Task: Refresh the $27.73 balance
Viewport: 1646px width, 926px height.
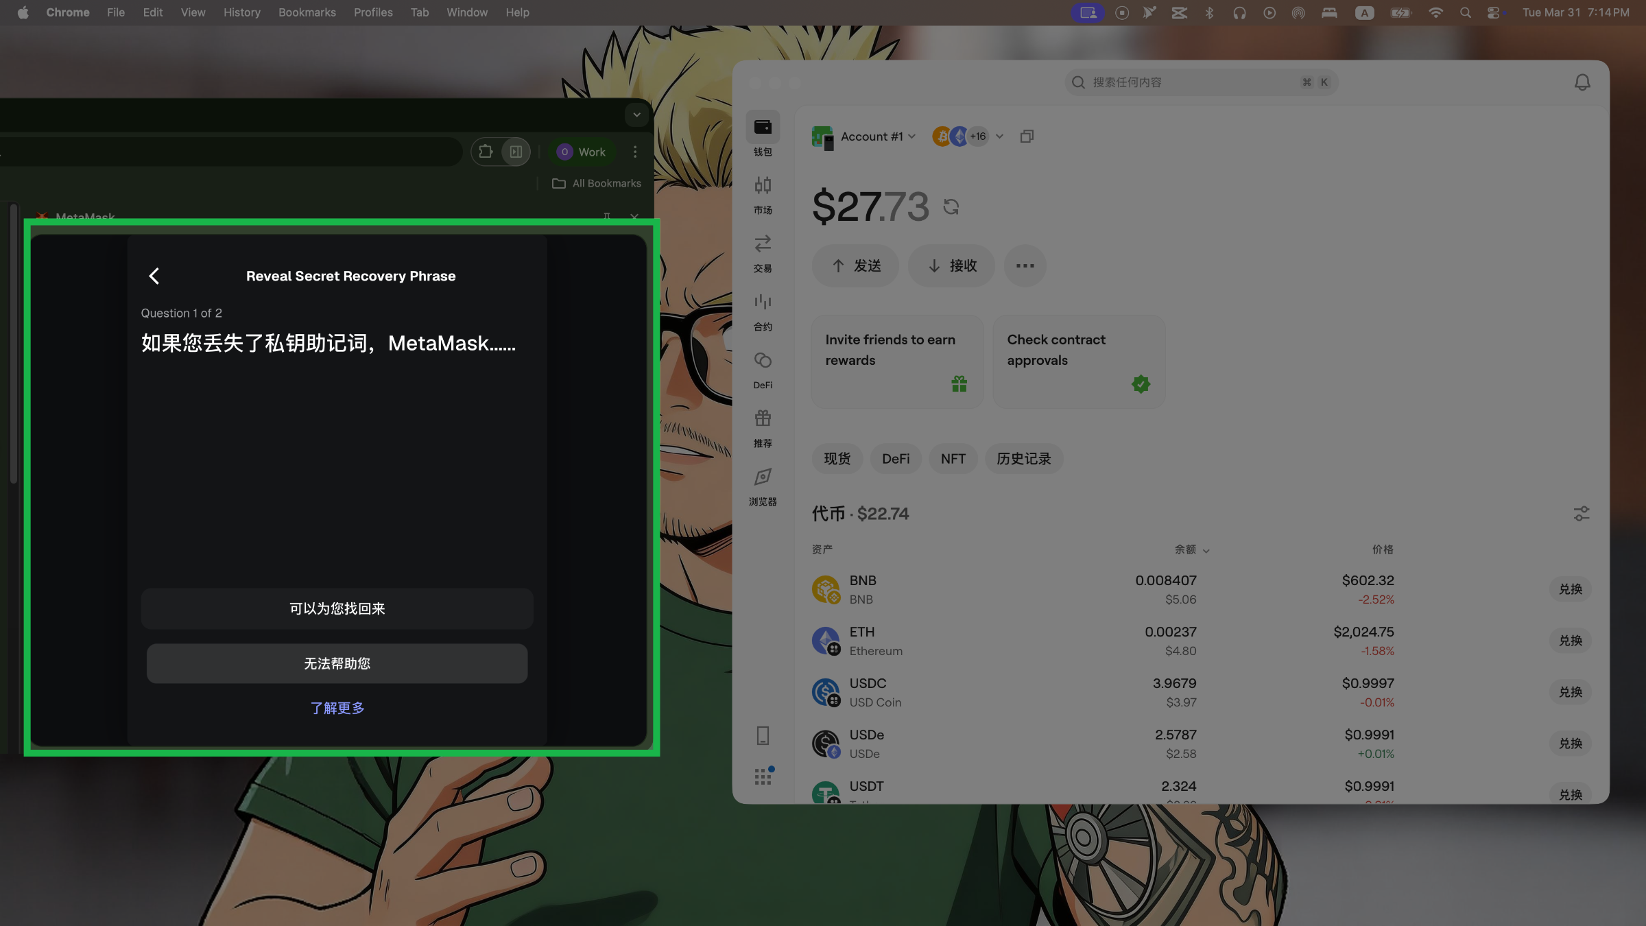Action: [x=951, y=206]
